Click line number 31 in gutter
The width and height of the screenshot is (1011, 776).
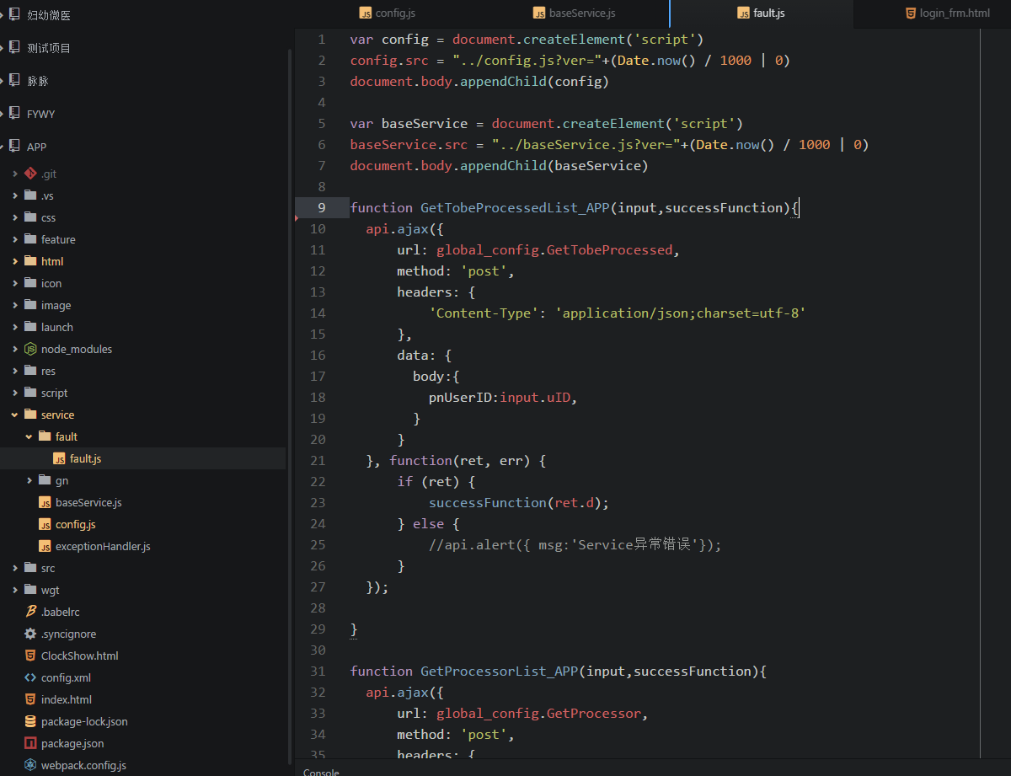pos(318,672)
